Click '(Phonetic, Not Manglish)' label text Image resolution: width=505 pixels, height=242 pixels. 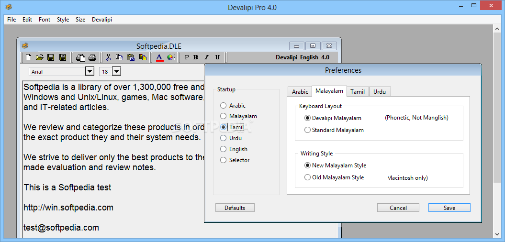click(x=416, y=118)
